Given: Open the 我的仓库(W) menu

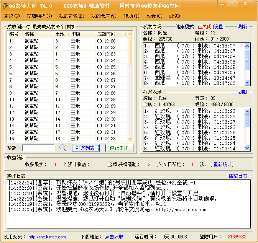Looking at the screenshot, I should point(104,16).
